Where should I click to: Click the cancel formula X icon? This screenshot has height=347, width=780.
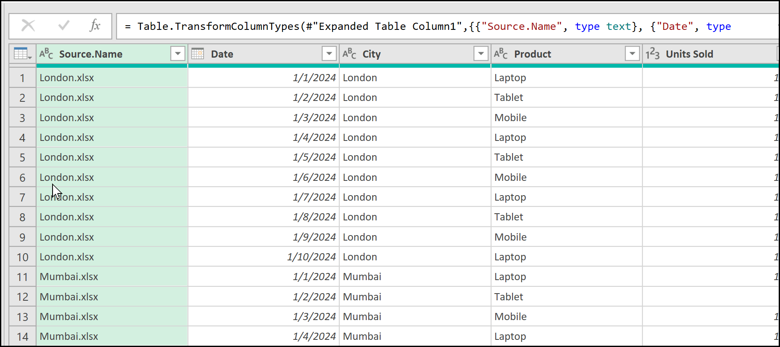coord(28,26)
